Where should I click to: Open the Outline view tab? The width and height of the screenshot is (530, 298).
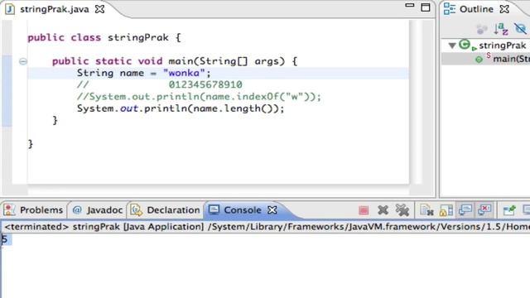476,9
